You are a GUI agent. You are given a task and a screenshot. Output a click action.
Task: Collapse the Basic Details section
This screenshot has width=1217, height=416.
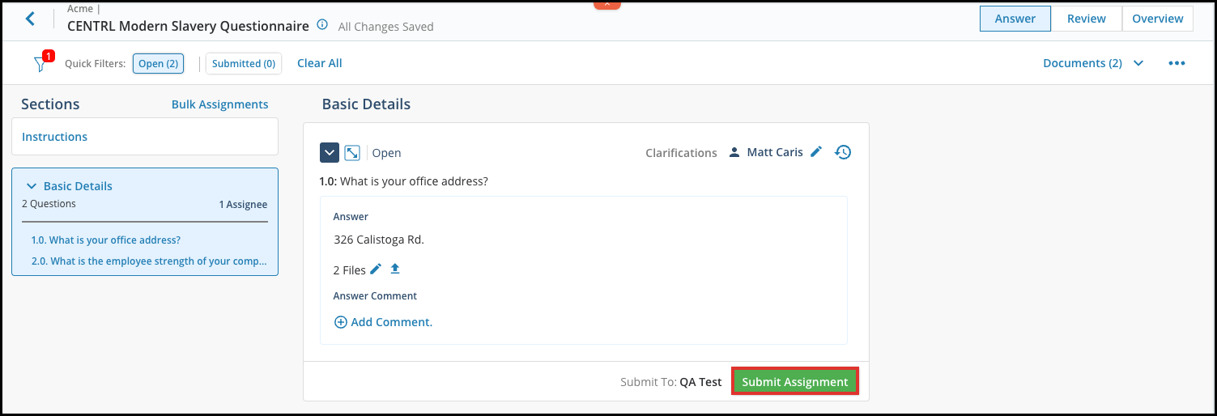(32, 186)
